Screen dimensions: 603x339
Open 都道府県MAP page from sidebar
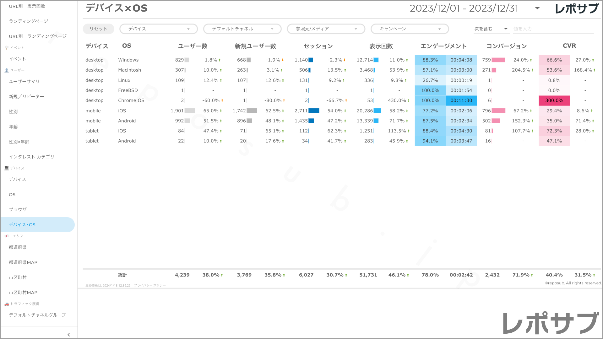(x=23, y=262)
